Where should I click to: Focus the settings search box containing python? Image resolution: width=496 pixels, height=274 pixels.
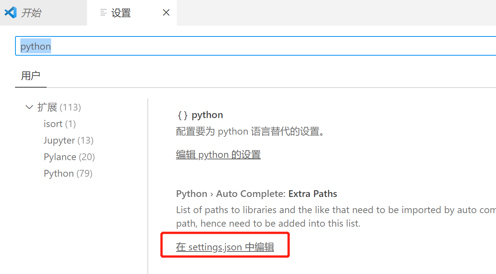[256, 46]
